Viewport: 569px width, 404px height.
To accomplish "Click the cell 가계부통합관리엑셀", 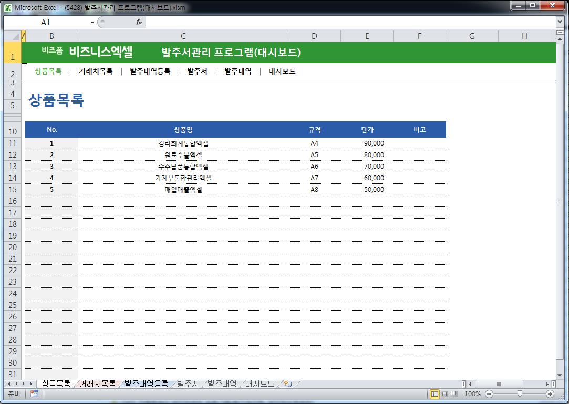I will click(x=183, y=178).
